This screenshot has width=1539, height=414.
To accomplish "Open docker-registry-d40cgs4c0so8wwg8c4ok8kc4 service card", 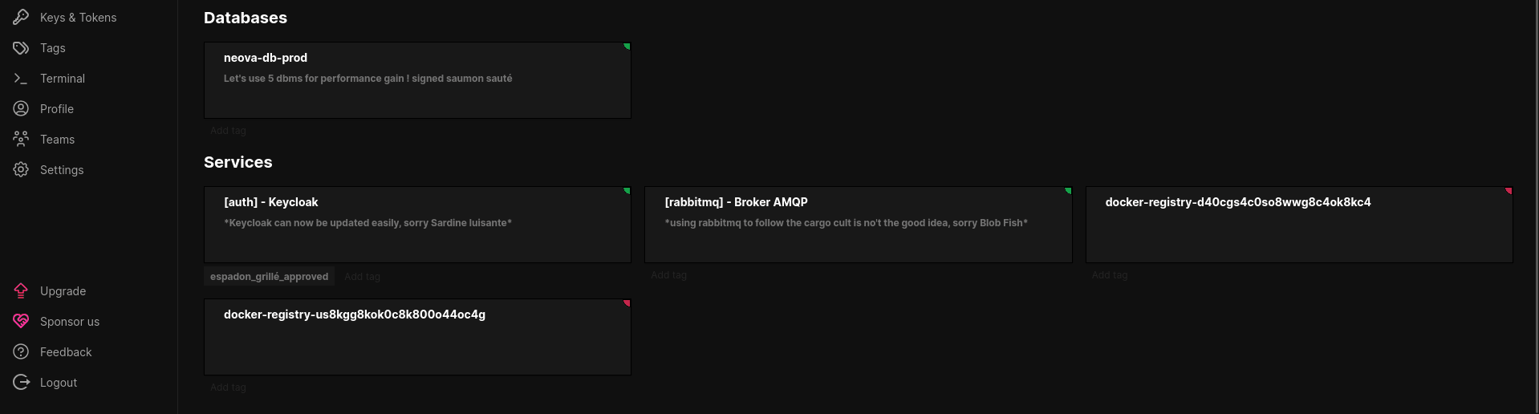I will tap(1298, 225).
